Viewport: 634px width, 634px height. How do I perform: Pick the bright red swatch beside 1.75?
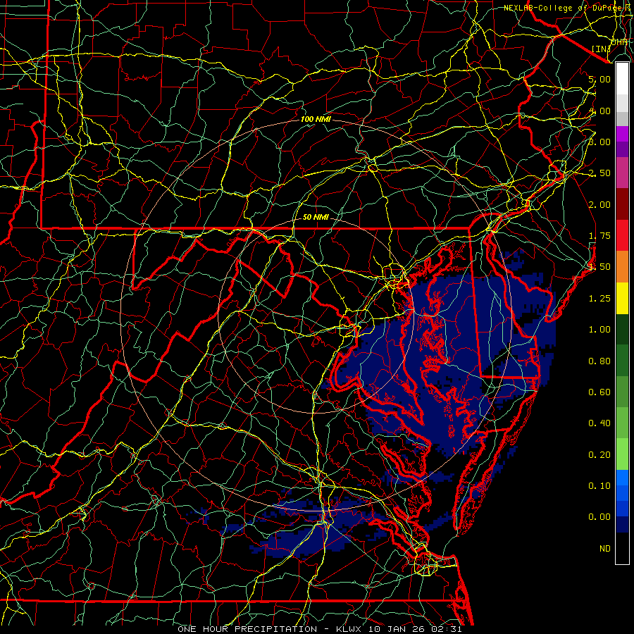click(x=622, y=235)
